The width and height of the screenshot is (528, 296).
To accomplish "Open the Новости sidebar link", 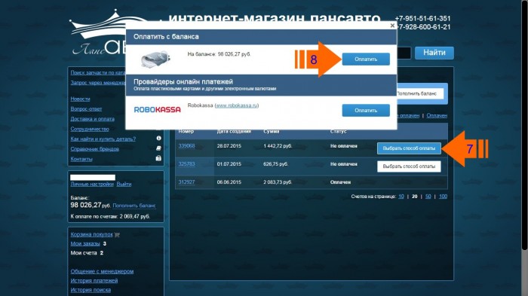I will (80, 99).
